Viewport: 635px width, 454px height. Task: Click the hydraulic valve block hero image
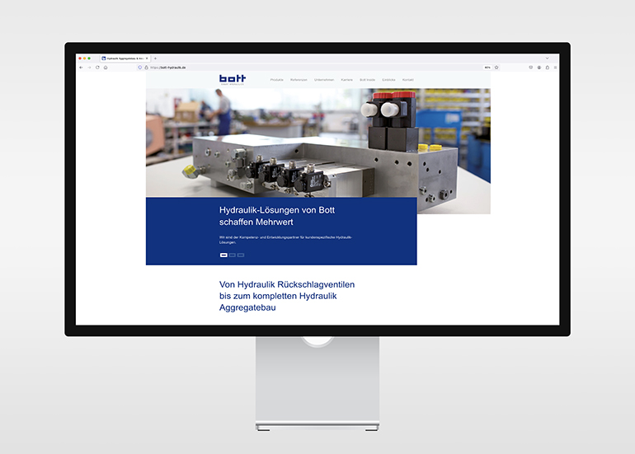[317, 143]
